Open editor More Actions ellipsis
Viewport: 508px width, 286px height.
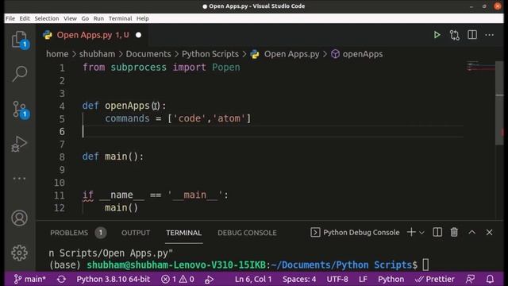pyautogui.click(x=490, y=35)
